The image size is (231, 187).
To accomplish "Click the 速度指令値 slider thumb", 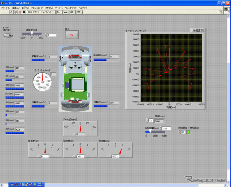I will 32,33.
